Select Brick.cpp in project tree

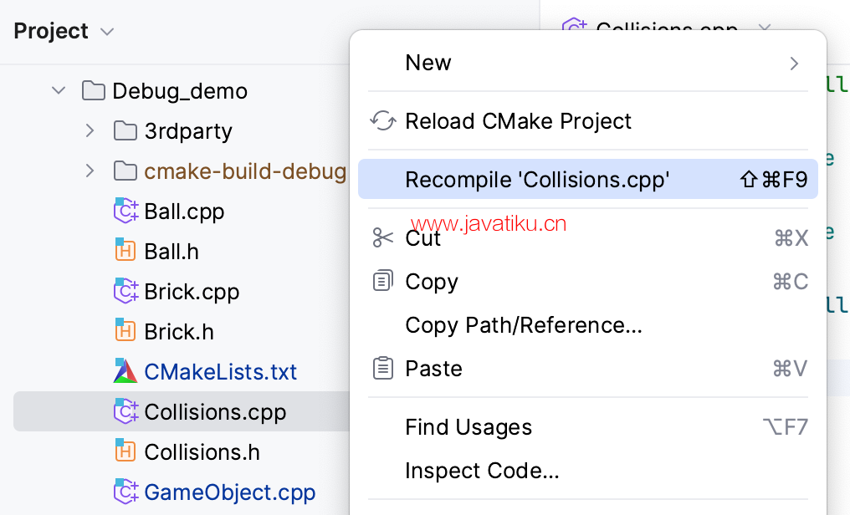[x=192, y=292]
